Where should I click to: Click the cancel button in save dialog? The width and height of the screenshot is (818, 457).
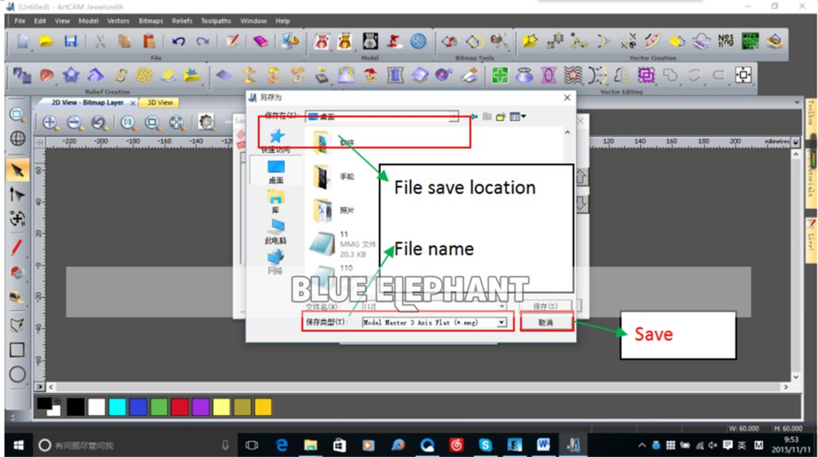[x=546, y=322]
